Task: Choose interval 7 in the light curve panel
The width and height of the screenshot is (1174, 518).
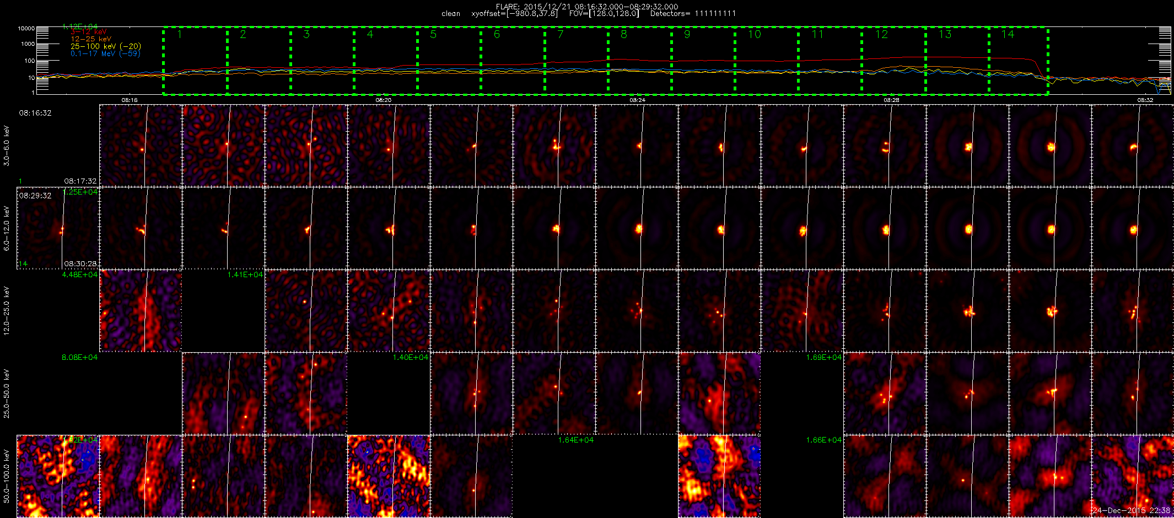Action: [560, 35]
